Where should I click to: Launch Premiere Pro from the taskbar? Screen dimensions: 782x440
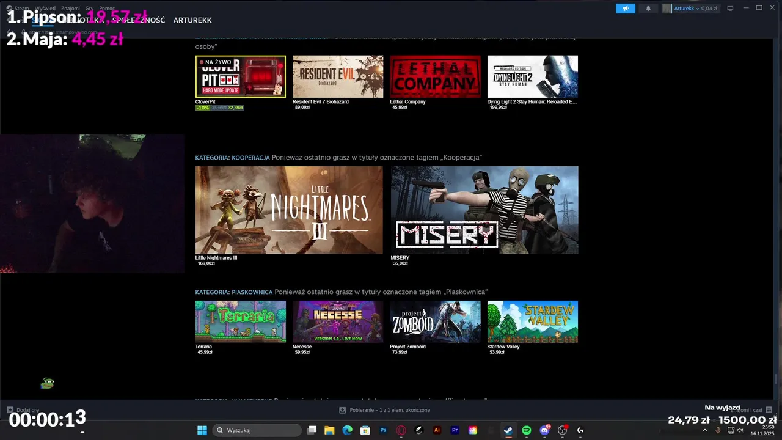(455, 430)
